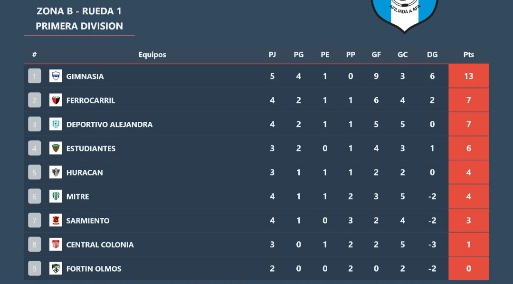Click the position 9 rank badge
The height and width of the screenshot is (284, 513).
(34, 268)
